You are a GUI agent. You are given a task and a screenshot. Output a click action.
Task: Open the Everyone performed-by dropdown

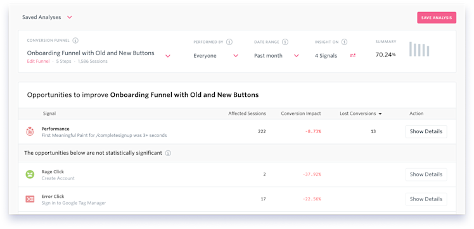216,56
